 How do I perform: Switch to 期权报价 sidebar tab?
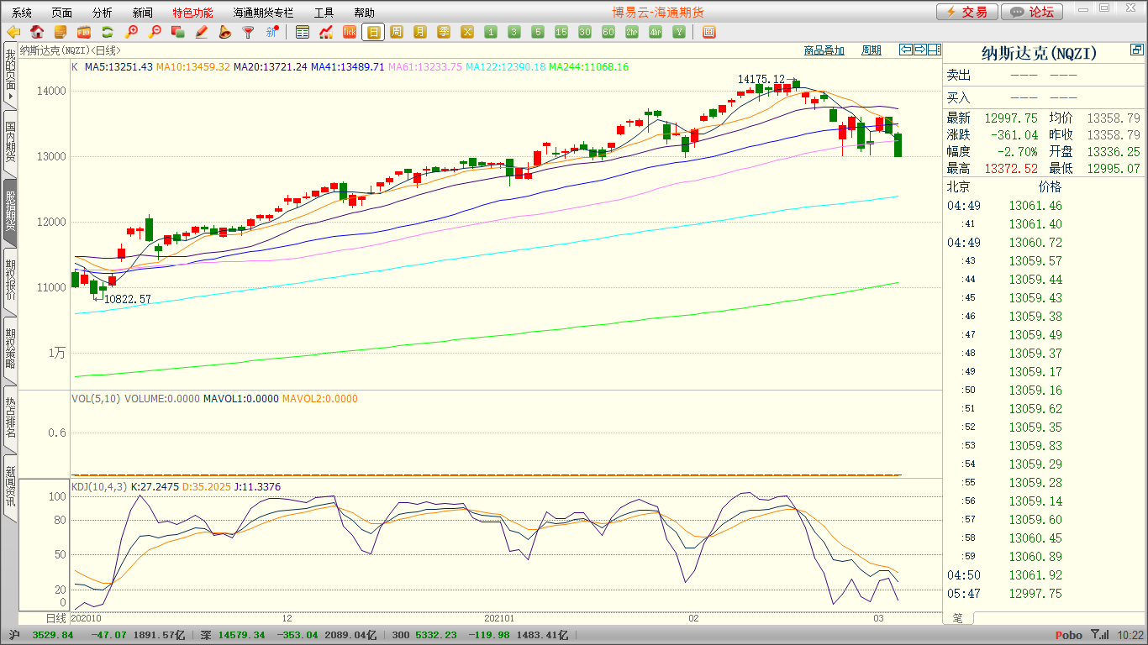click(9, 281)
